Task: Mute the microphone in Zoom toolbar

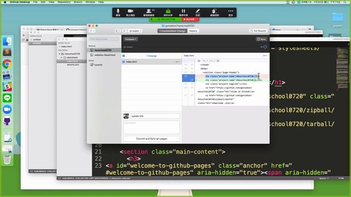Action: click(118, 13)
